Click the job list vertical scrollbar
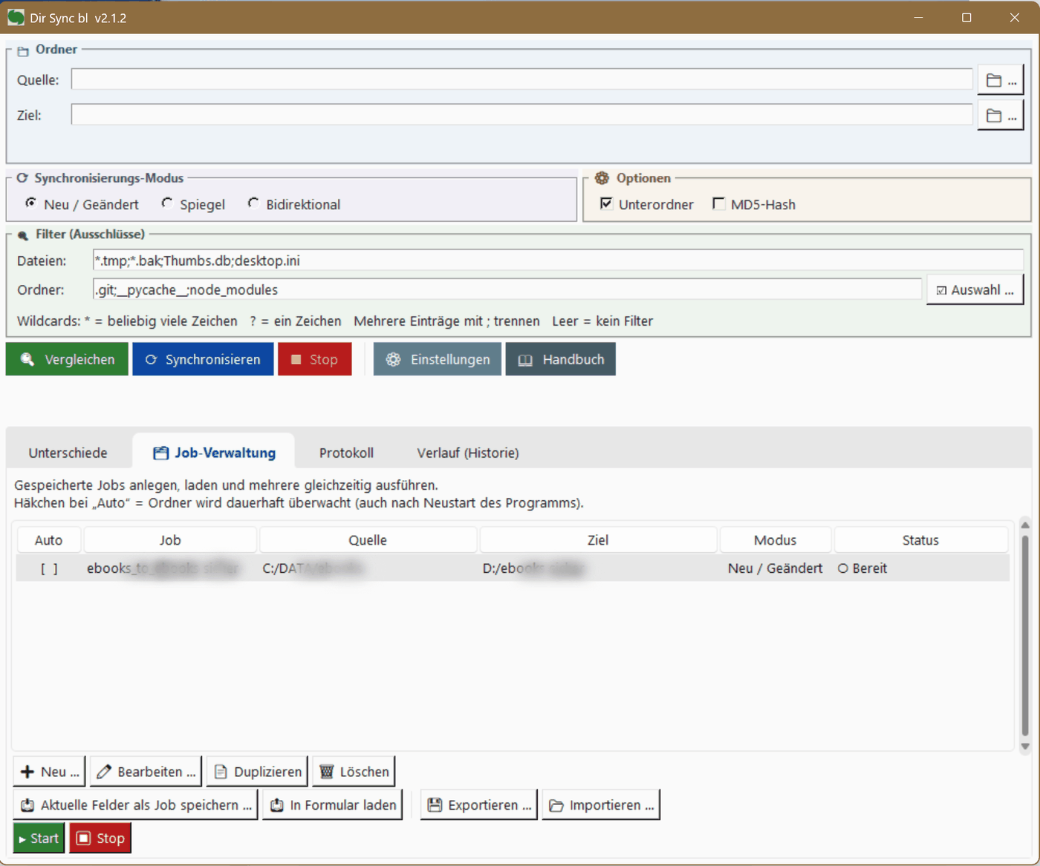 tap(1025, 634)
